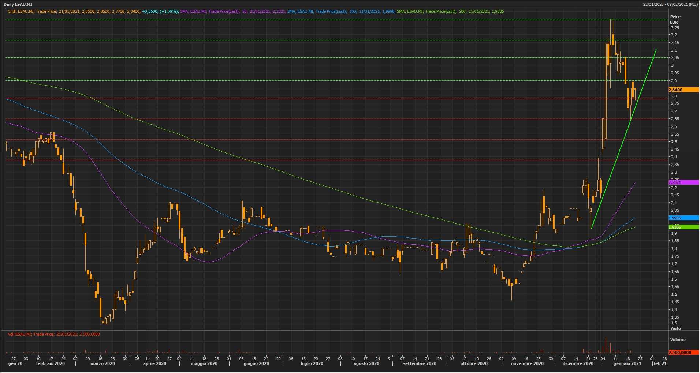
Task: Click novembre 2020 on the time axis
Action: point(527,364)
